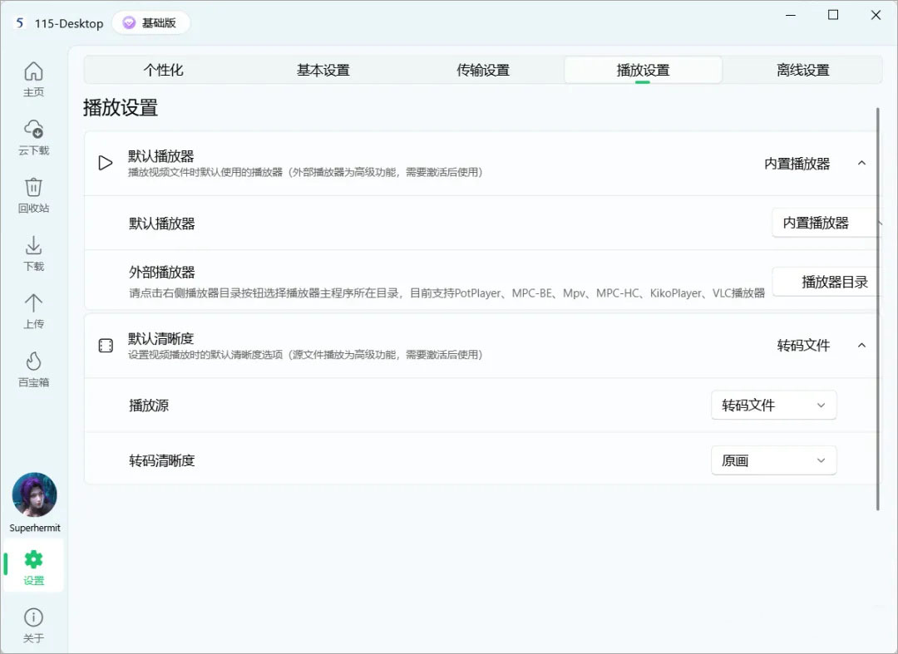Open the 转码清晰度 原画 dropdown
Viewport: 898px width, 654px height.
(x=774, y=460)
